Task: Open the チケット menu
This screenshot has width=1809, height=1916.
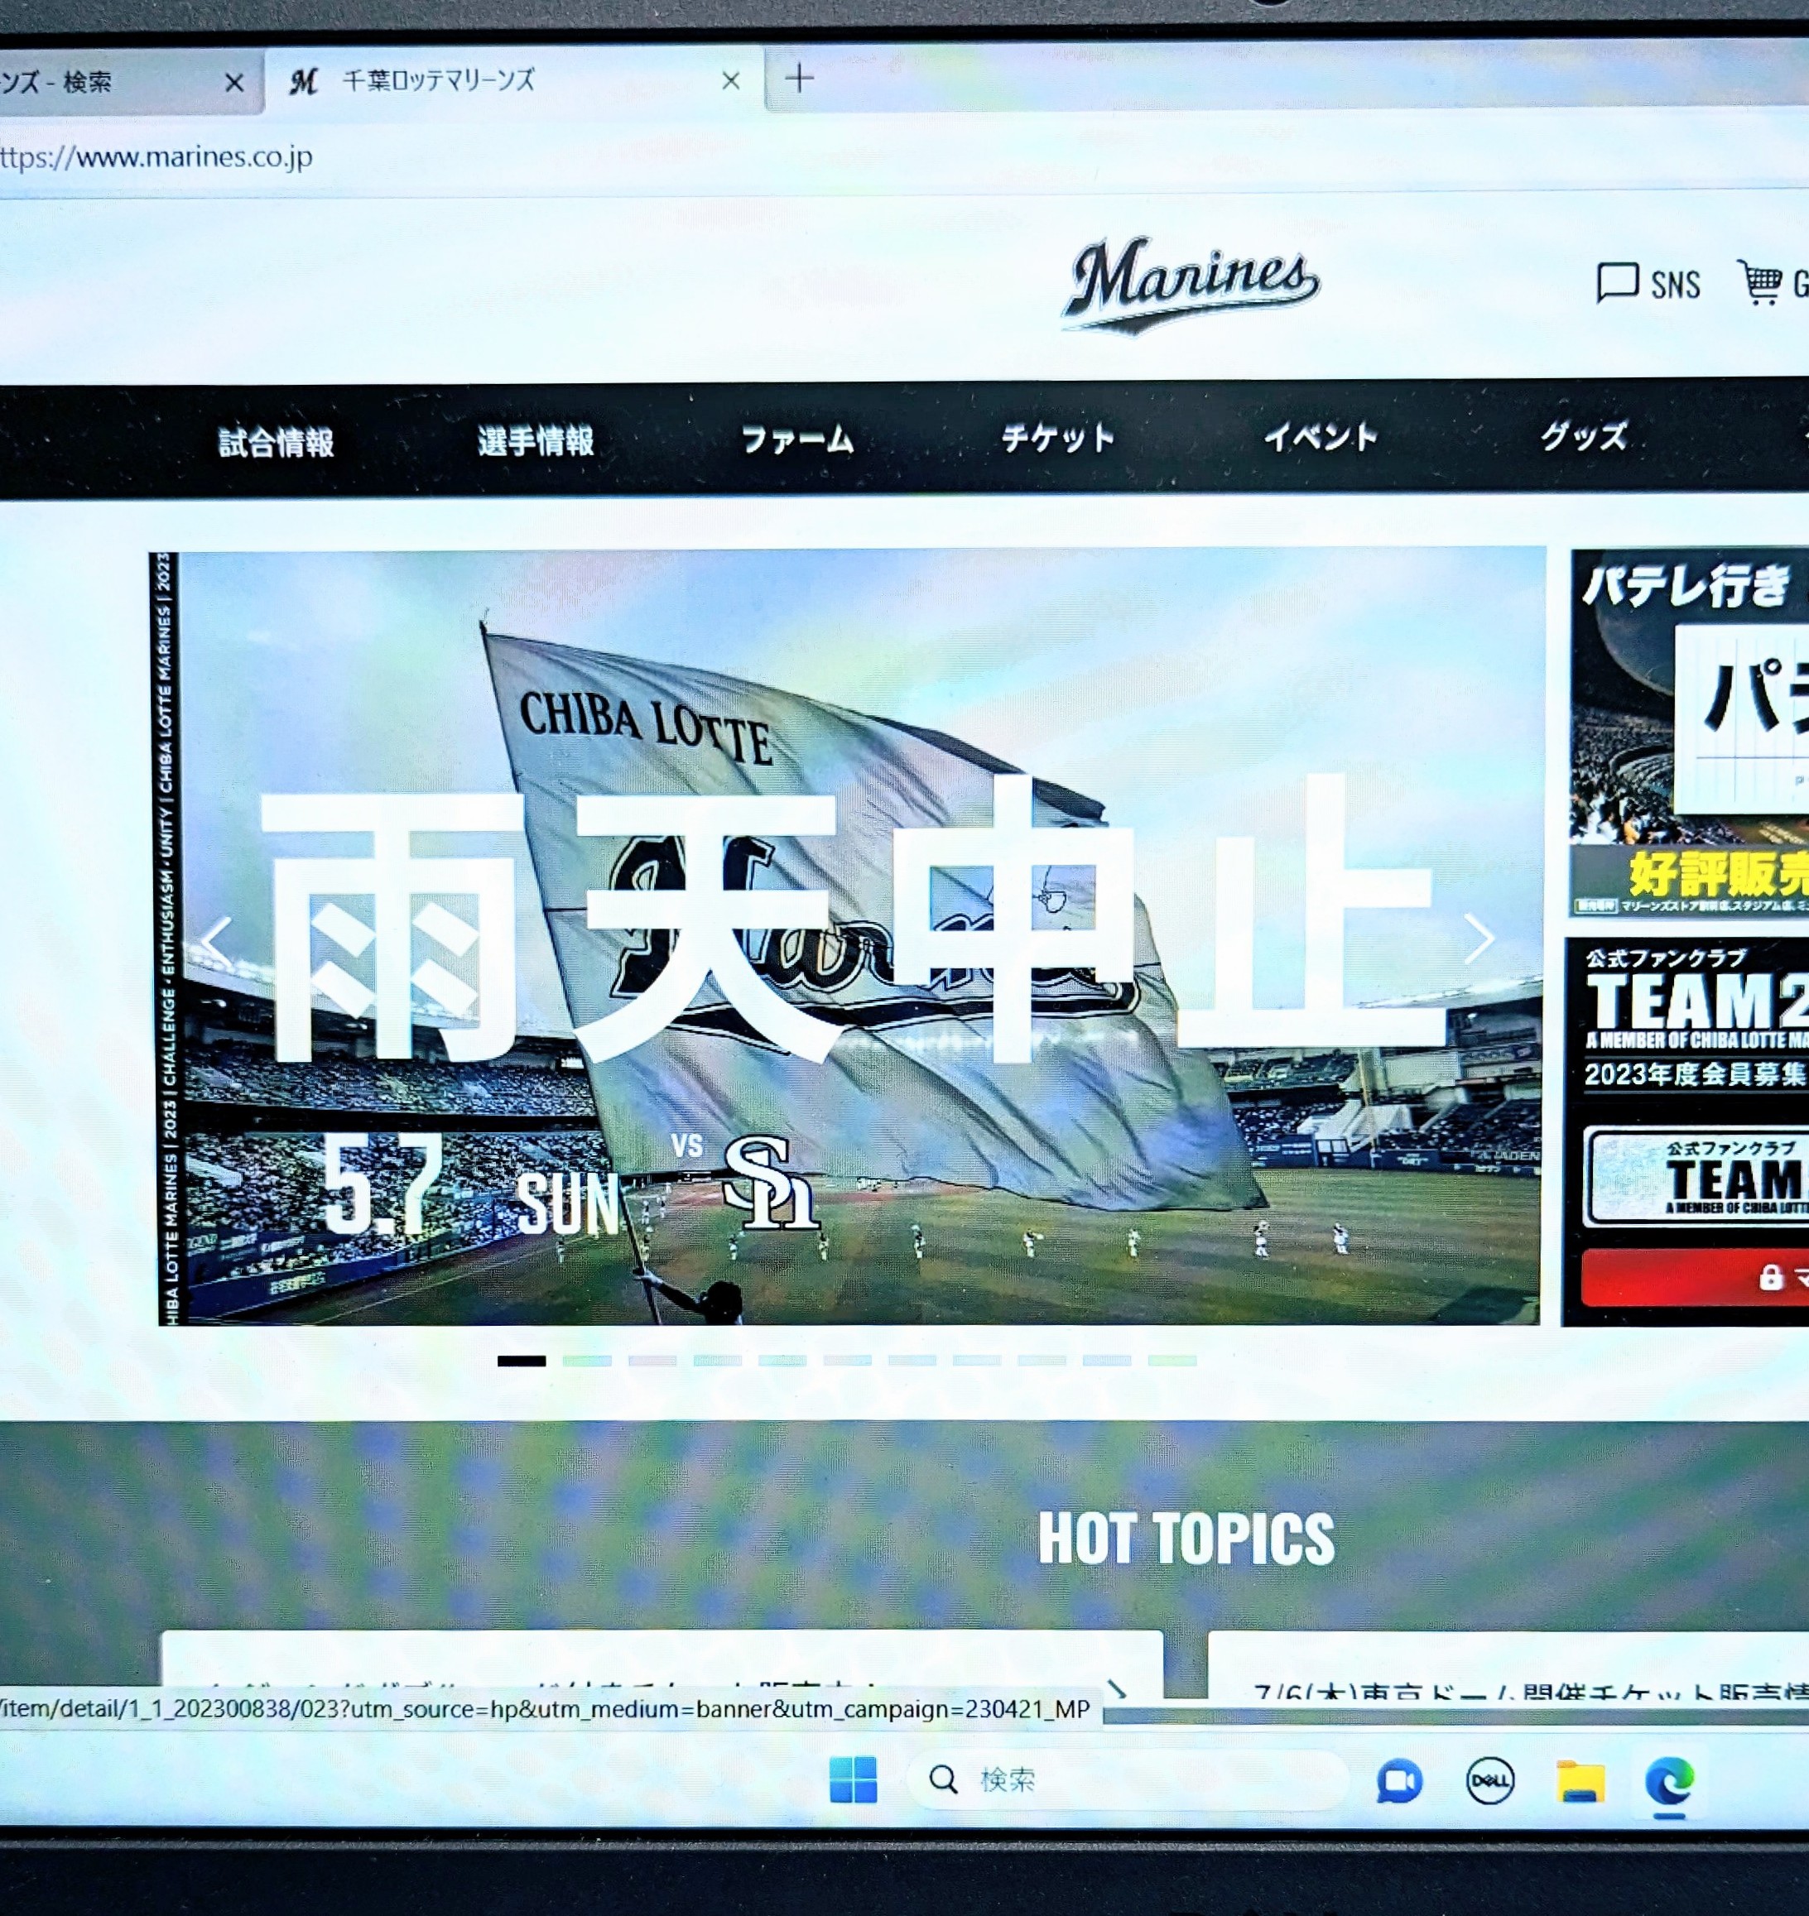Action: 1058,438
